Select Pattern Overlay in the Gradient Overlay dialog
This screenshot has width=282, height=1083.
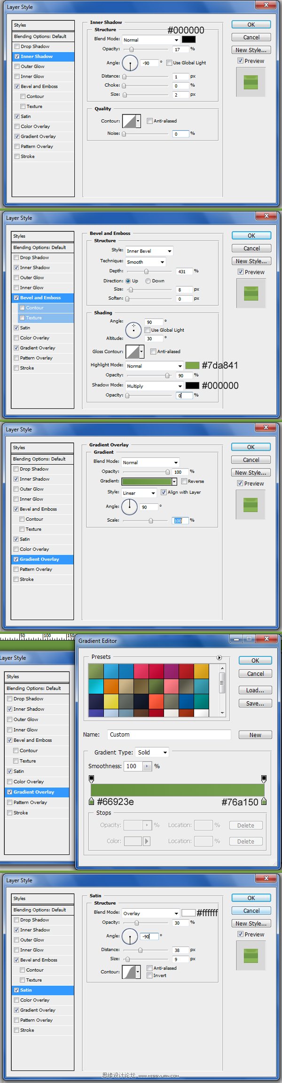(x=36, y=569)
